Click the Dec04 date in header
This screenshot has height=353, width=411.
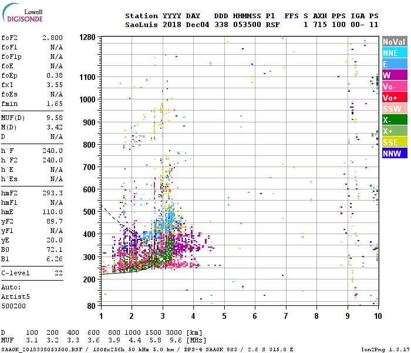pos(197,25)
